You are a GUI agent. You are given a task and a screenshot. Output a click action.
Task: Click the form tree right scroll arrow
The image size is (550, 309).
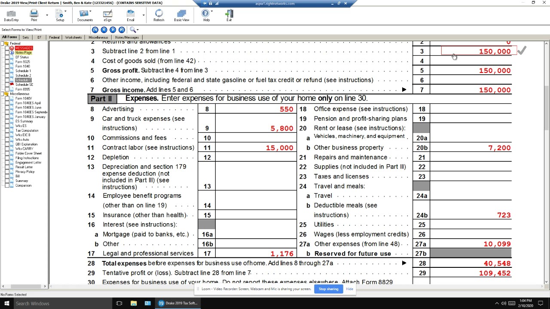[x=45, y=286]
